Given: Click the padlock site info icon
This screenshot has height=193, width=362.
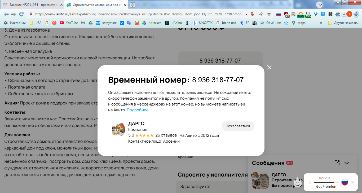Looking at the screenshot, I should [31, 14].
